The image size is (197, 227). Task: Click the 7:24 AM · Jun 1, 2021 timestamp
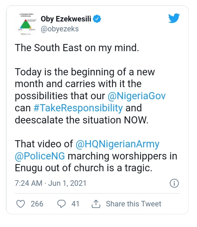[x=51, y=183]
